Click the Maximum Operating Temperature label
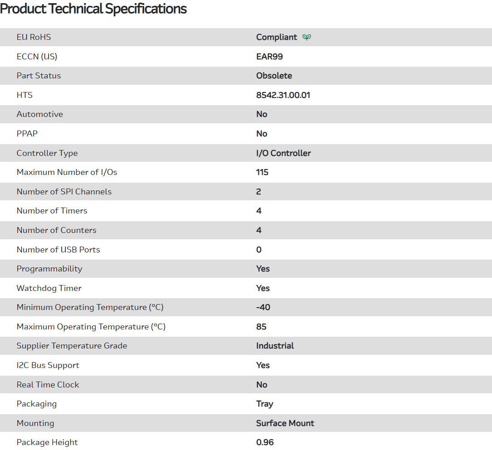The width and height of the screenshot is (492, 450). click(x=91, y=327)
